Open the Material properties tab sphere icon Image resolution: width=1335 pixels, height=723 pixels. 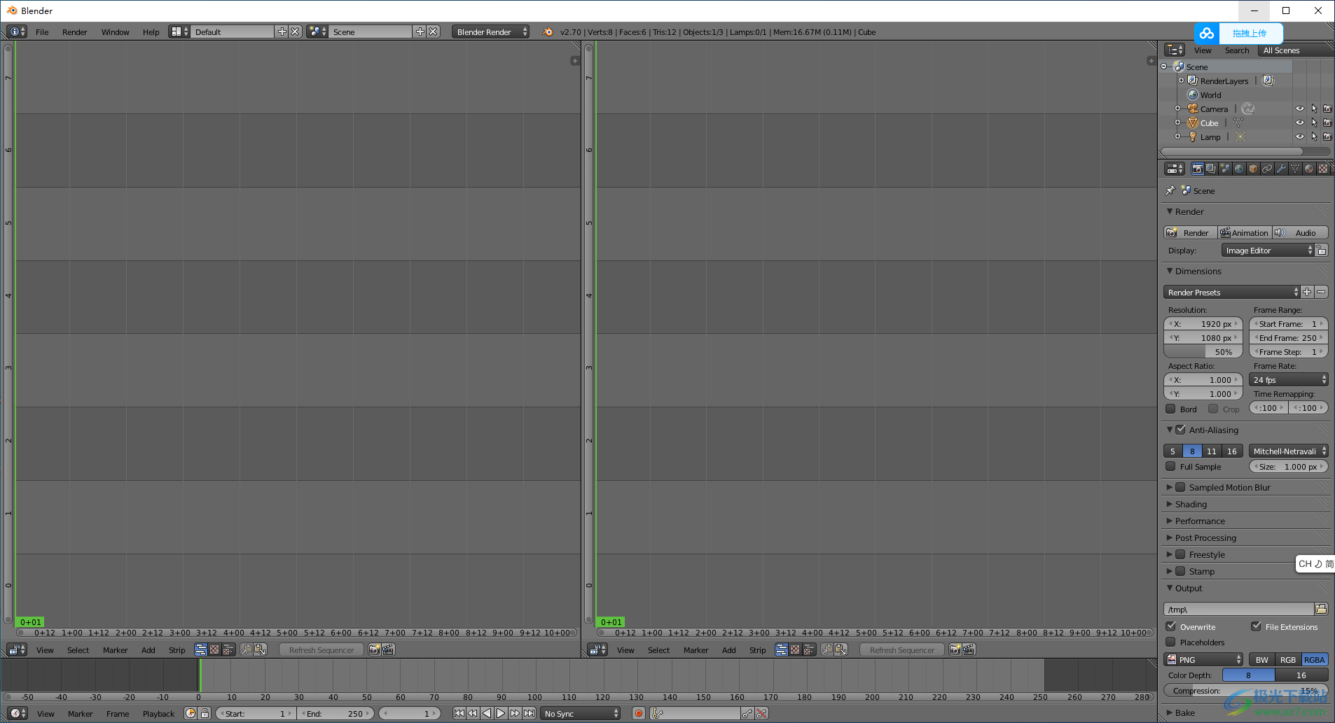[1309, 169]
